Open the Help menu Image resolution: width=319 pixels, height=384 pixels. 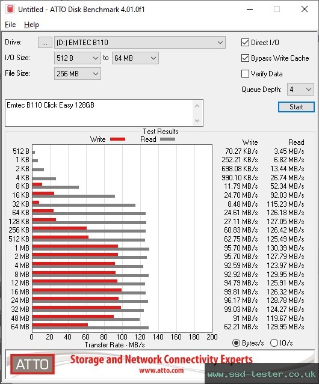[31, 25]
